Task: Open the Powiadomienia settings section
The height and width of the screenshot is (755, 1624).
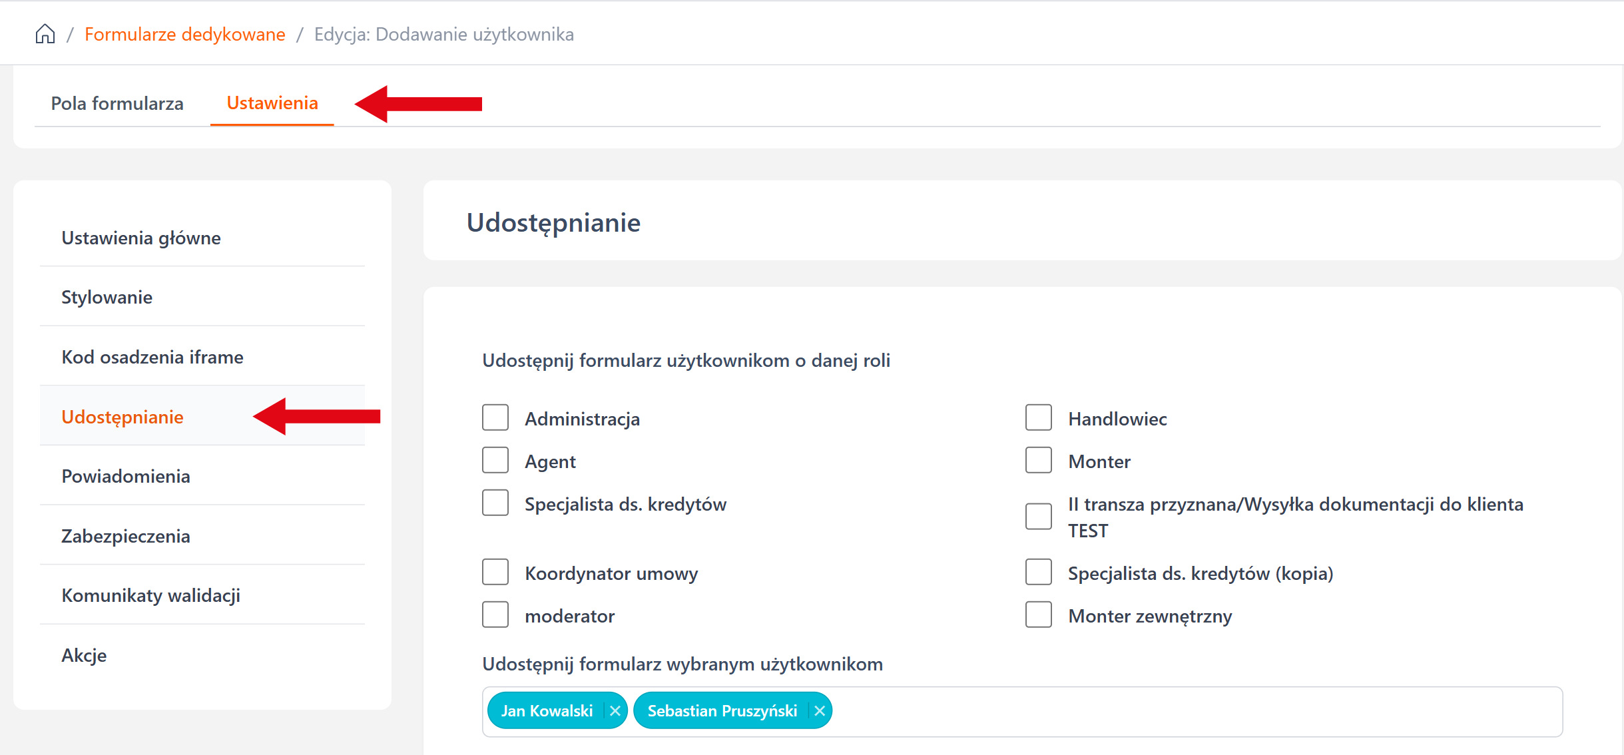Action: [x=126, y=476]
